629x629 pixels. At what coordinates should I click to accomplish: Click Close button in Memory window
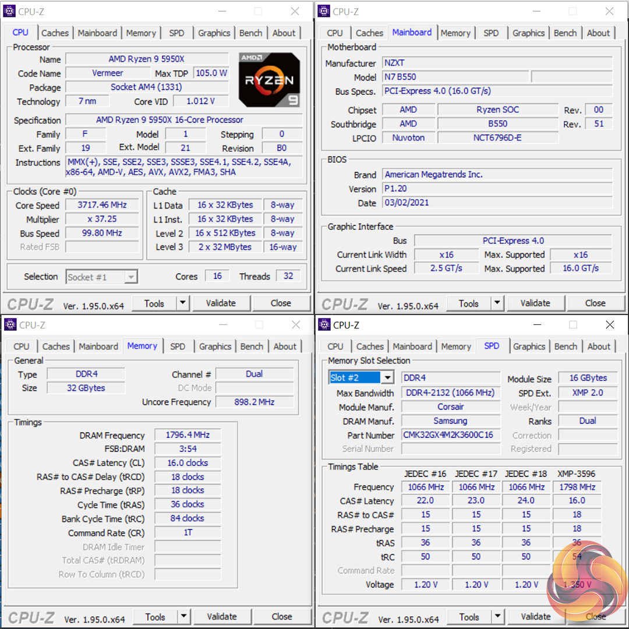tap(282, 617)
